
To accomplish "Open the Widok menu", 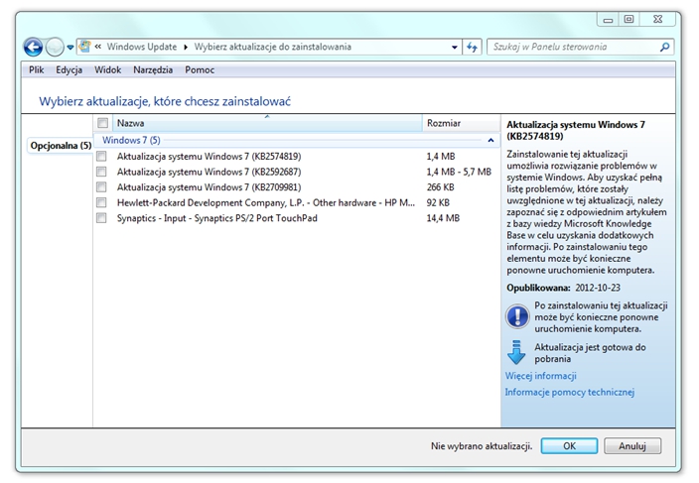I will pyautogui.click(x=107, y=70).
